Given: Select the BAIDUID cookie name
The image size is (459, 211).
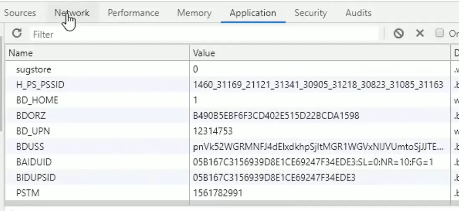Looking at the screenshot, I should click(34, 162).
